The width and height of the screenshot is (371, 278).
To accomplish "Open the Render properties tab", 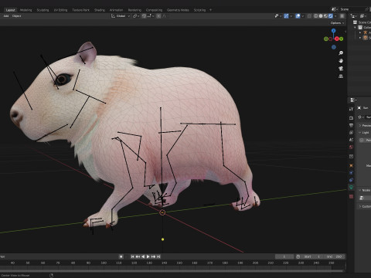I will [x=351, y=118].
